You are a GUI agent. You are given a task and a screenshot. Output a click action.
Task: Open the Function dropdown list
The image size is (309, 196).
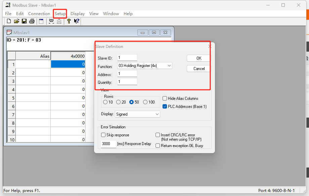[x=144, y=66]
